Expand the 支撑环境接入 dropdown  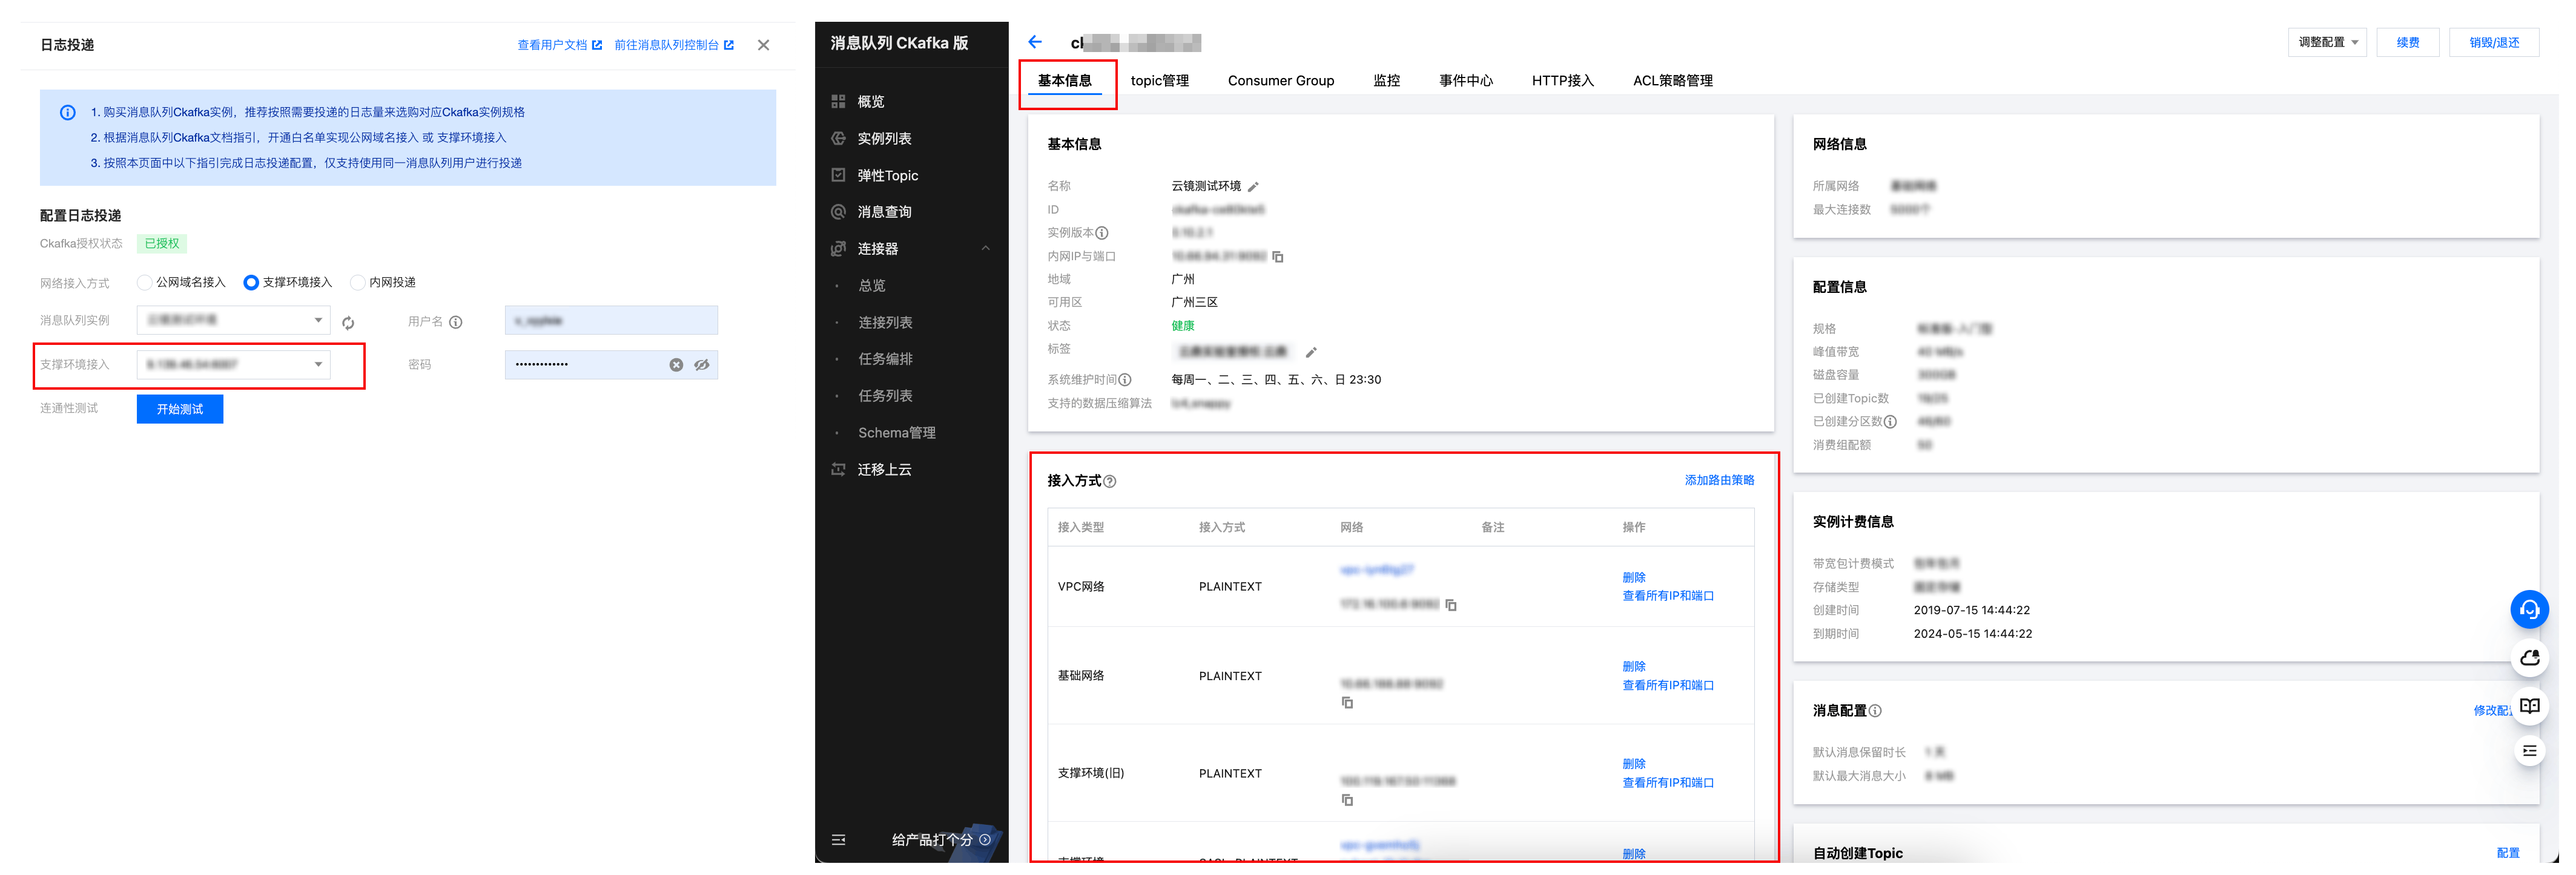(x=233, y=364)
